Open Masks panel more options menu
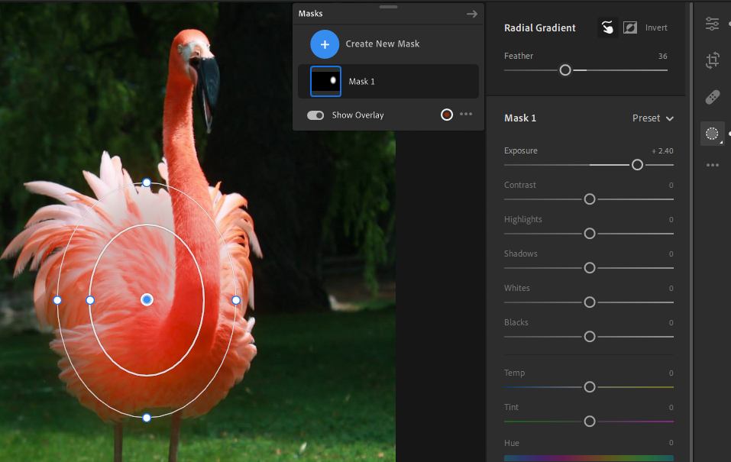This screenshot has height=462, width=731. (466, 115)
